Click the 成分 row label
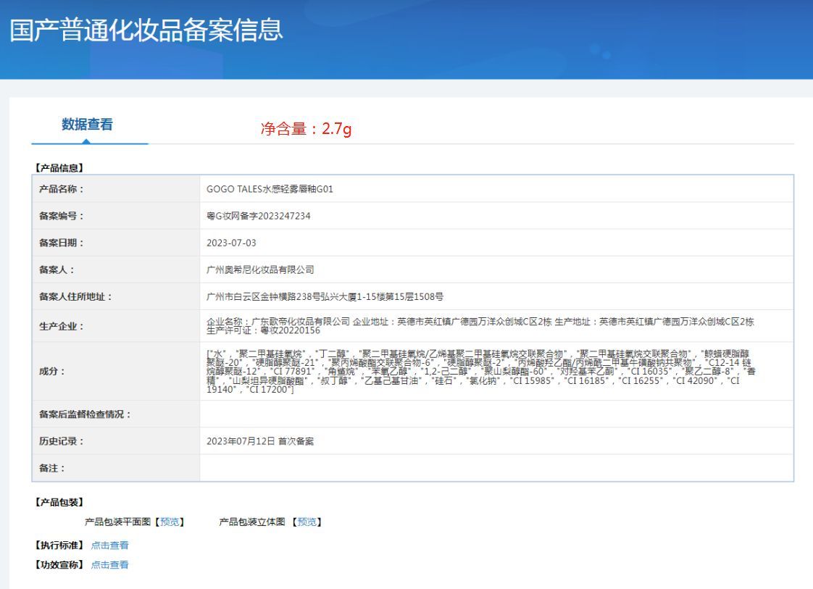 click(52, 371)
